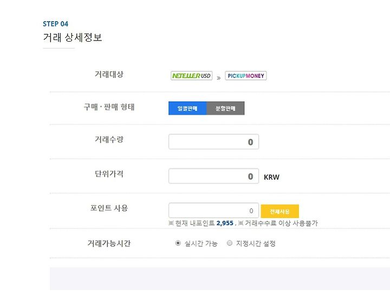
Task: Click the 거래 상세정보 section title
Action: click(73, 37)
